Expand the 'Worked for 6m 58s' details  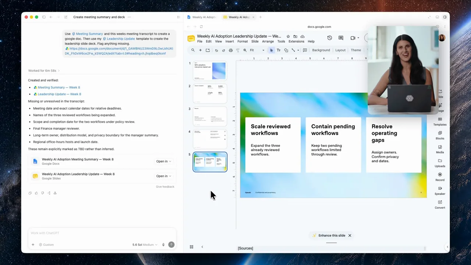[x=44, y=71]
